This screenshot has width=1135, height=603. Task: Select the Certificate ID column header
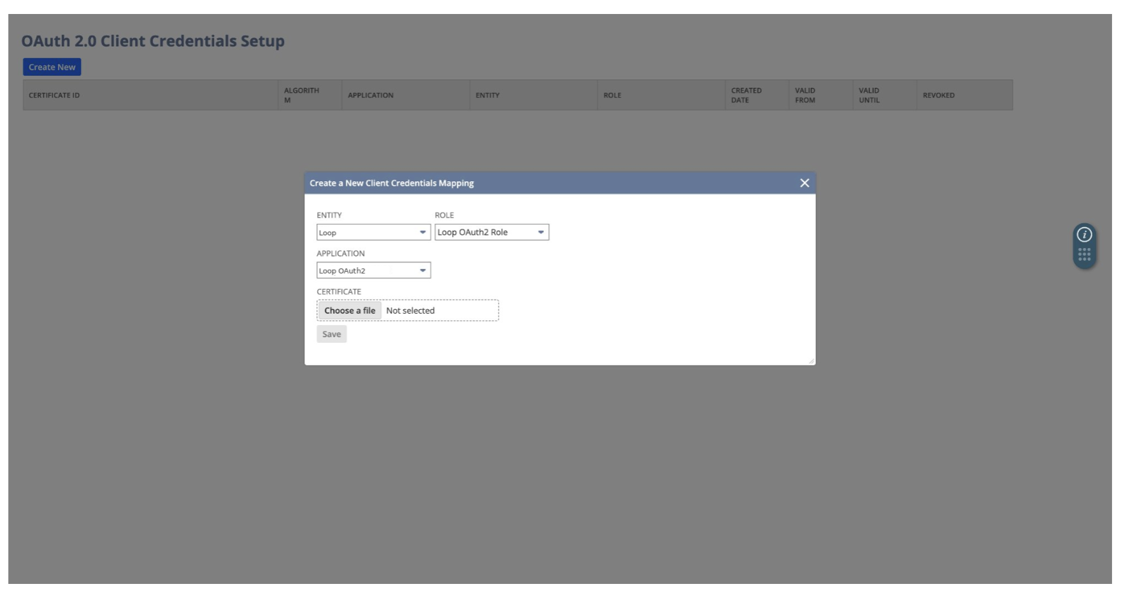tap(54, 95)
